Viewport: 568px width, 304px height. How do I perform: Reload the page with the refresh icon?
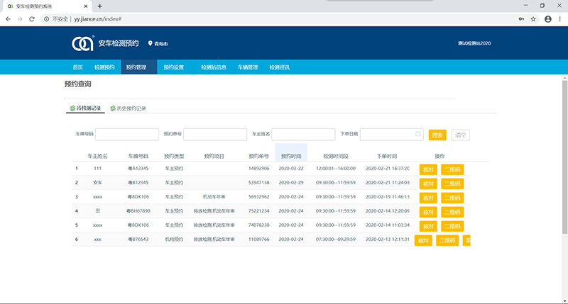32,19
